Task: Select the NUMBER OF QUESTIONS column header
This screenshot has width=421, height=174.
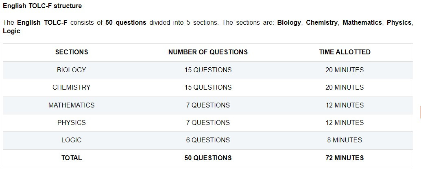Action: [208, 52]
